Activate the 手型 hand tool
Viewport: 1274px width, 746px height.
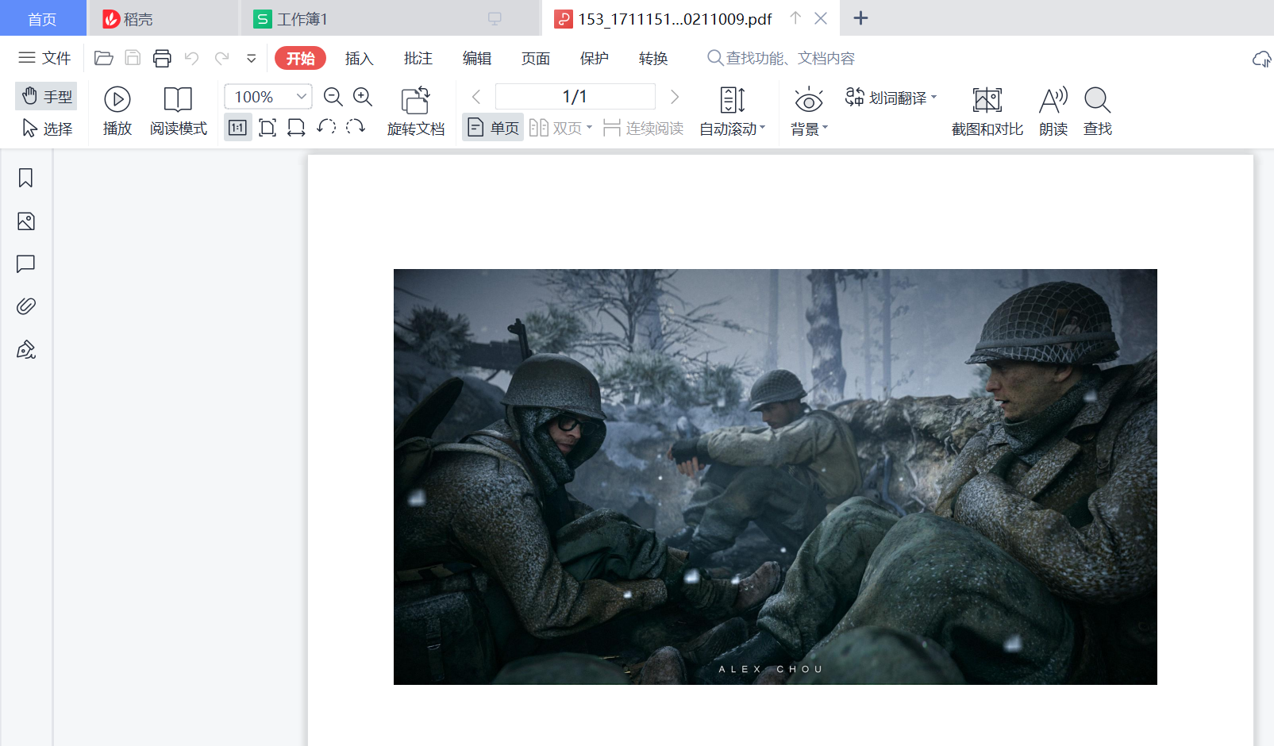pos(47,96)
